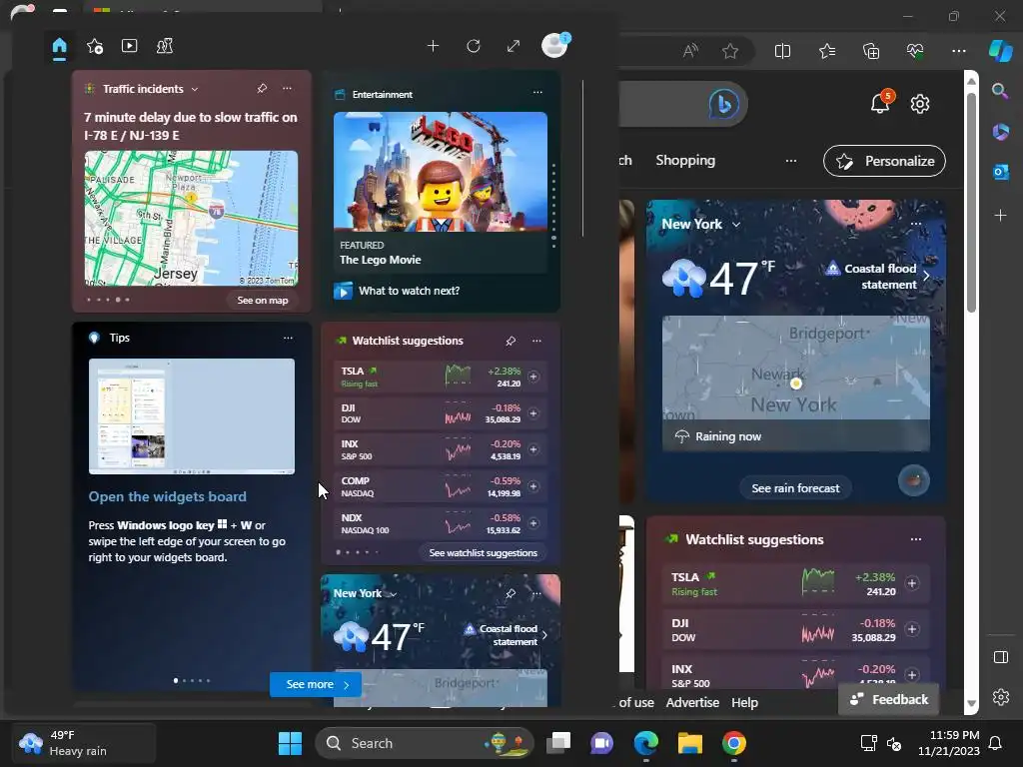Open more feed tabs ellipsis in Edge
The image size is (1023, 767).
pyautogui.click(x=791, y=161)
